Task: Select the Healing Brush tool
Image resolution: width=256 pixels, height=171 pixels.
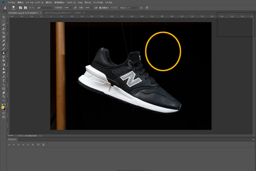Action: (x=4, y=45)
